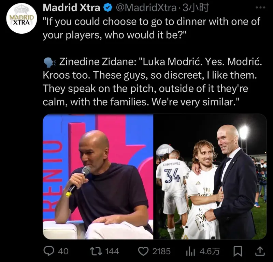Tap the share upload icon
This screenshot has width=273, height=262.
click(260, 251)
